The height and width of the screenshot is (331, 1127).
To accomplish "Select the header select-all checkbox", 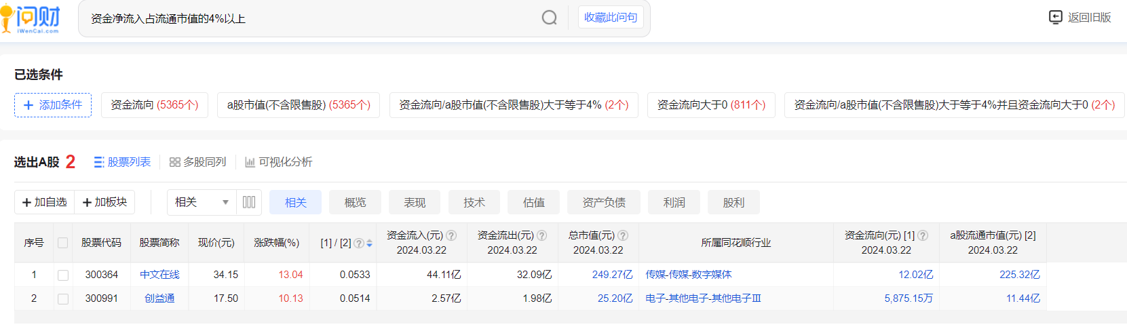I will pyautogui.click(x=63, y=243).
